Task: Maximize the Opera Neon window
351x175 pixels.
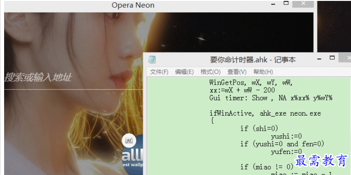Action: tap(286, 3)
